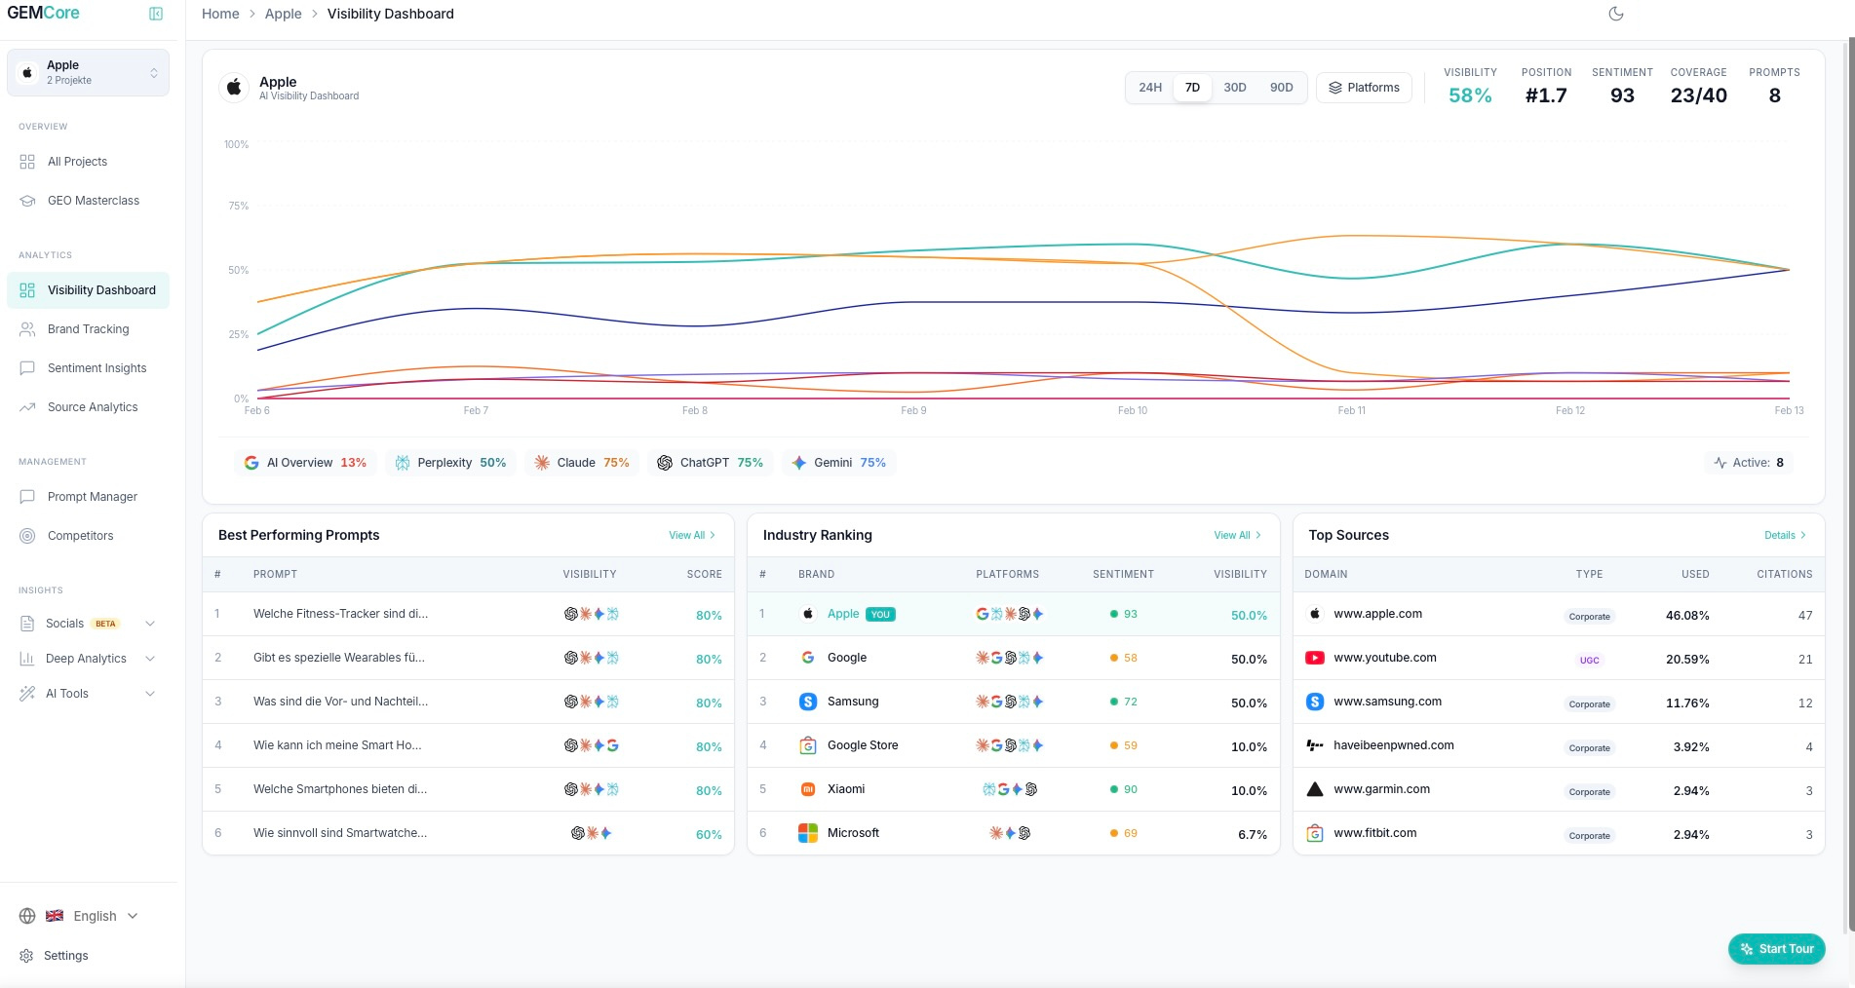Open Sentiment Insights from the sidebar
Screen dimensions: 1855x988
point(97,368)
